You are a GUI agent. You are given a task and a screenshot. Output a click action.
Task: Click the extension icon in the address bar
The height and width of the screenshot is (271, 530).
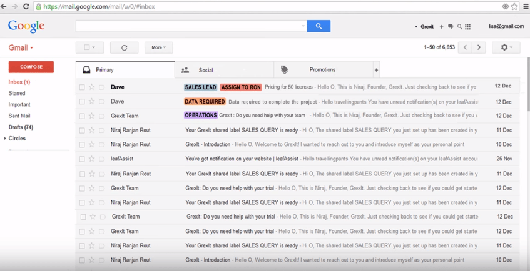click(506, 6)
